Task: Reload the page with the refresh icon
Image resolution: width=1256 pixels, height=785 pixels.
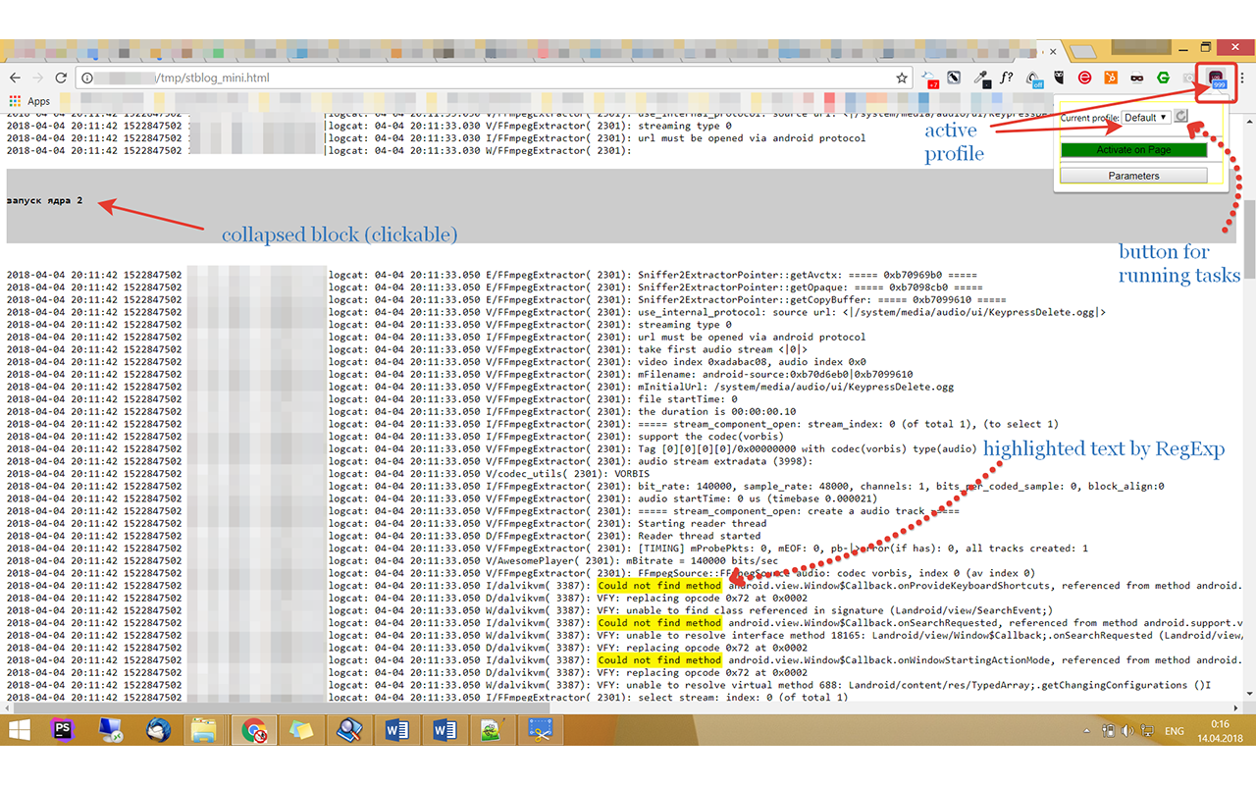Action: (61, 78)
